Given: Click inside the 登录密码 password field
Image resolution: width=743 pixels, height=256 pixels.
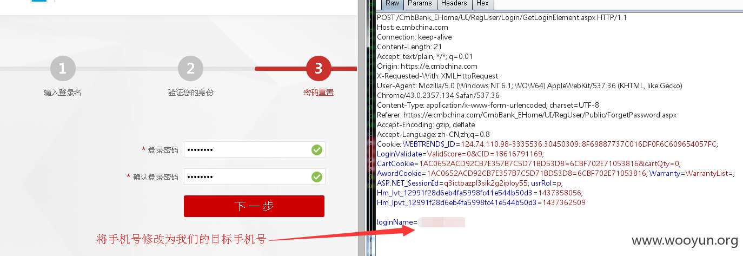Looking at the screenshot, I should pos(255,149).
